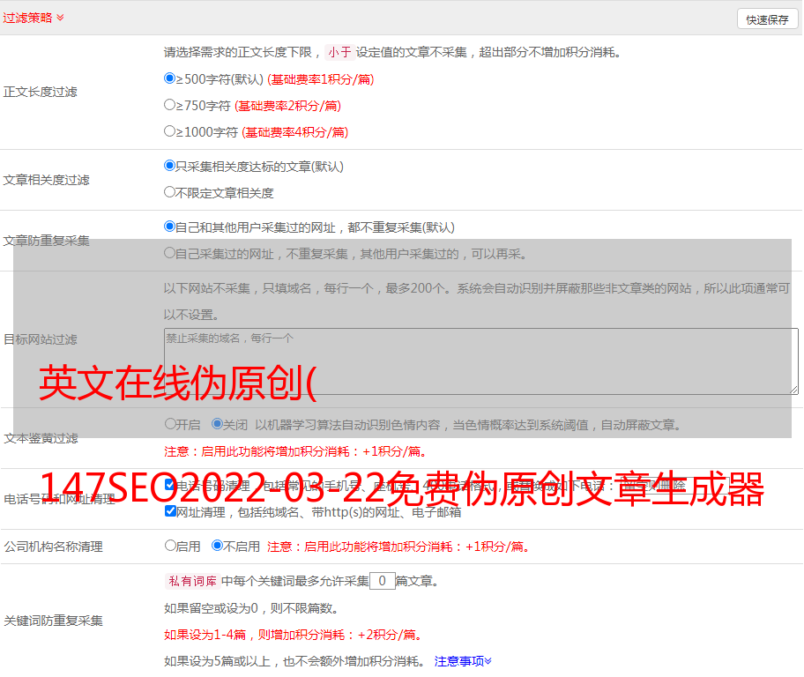
Task: Click the 小于 highlighted tag
Action: [x=339, y=52]
